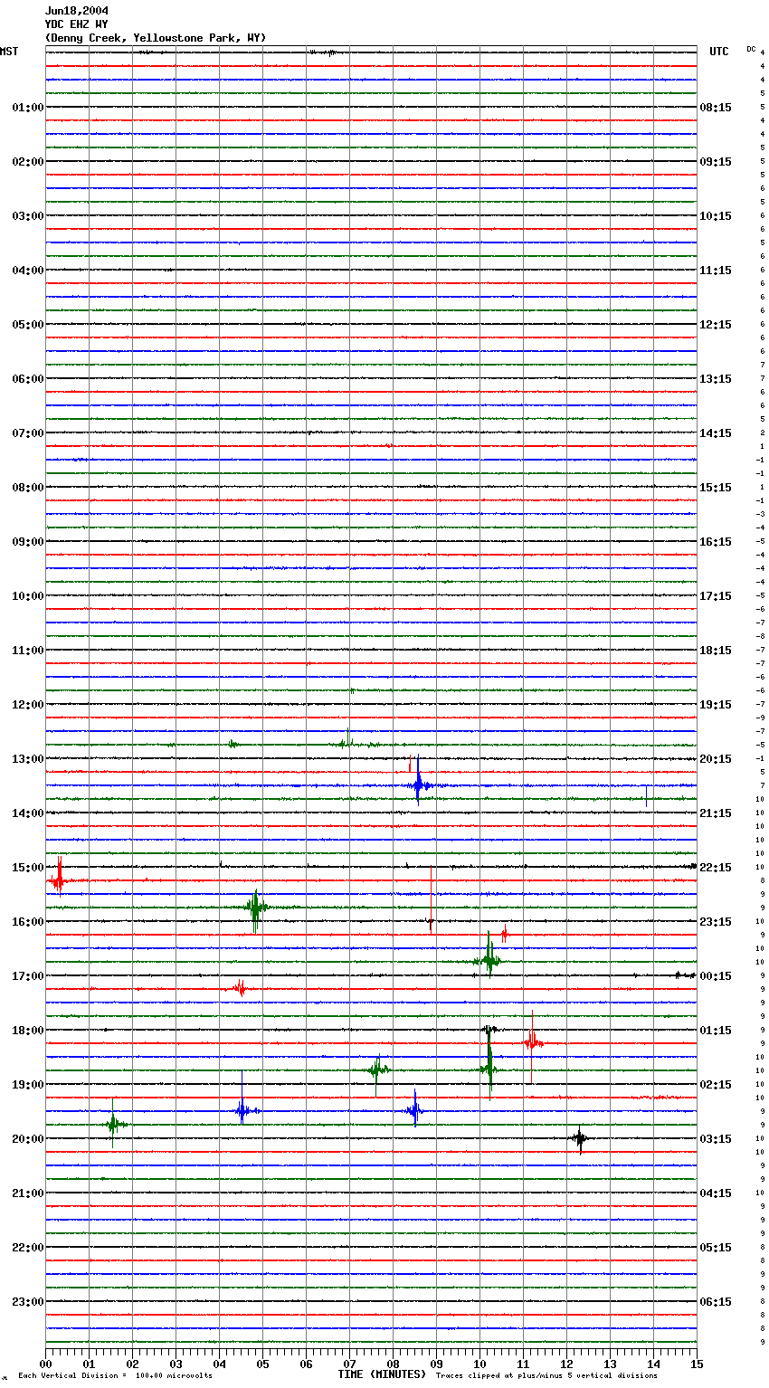Click the blue burst near minute 4.5 on the 19:30 trace
The height and width of the screenshot is (1388, 769).
(242, 1110)
